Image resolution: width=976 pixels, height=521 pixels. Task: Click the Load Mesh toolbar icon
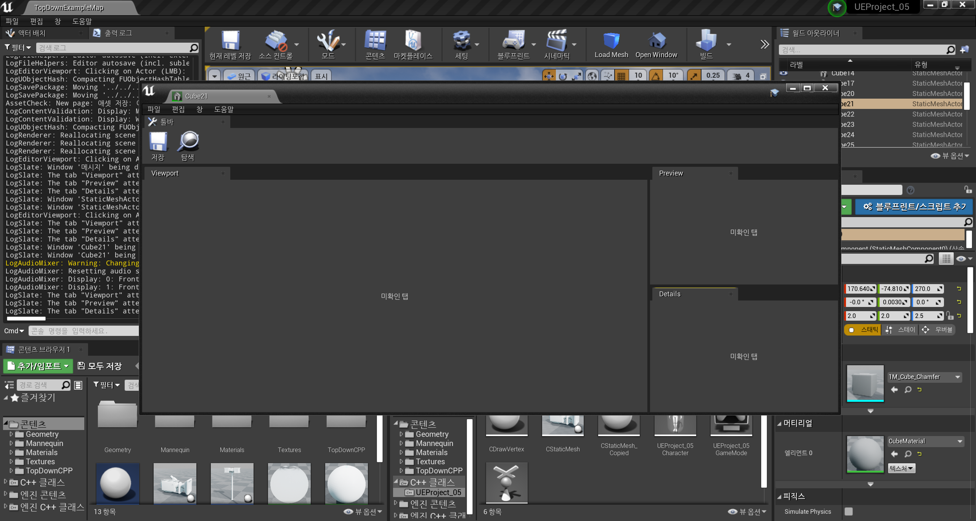(x=611, y=41)
